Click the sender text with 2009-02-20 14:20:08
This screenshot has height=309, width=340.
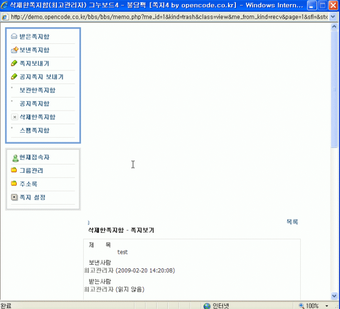click(x=129, y=270)
